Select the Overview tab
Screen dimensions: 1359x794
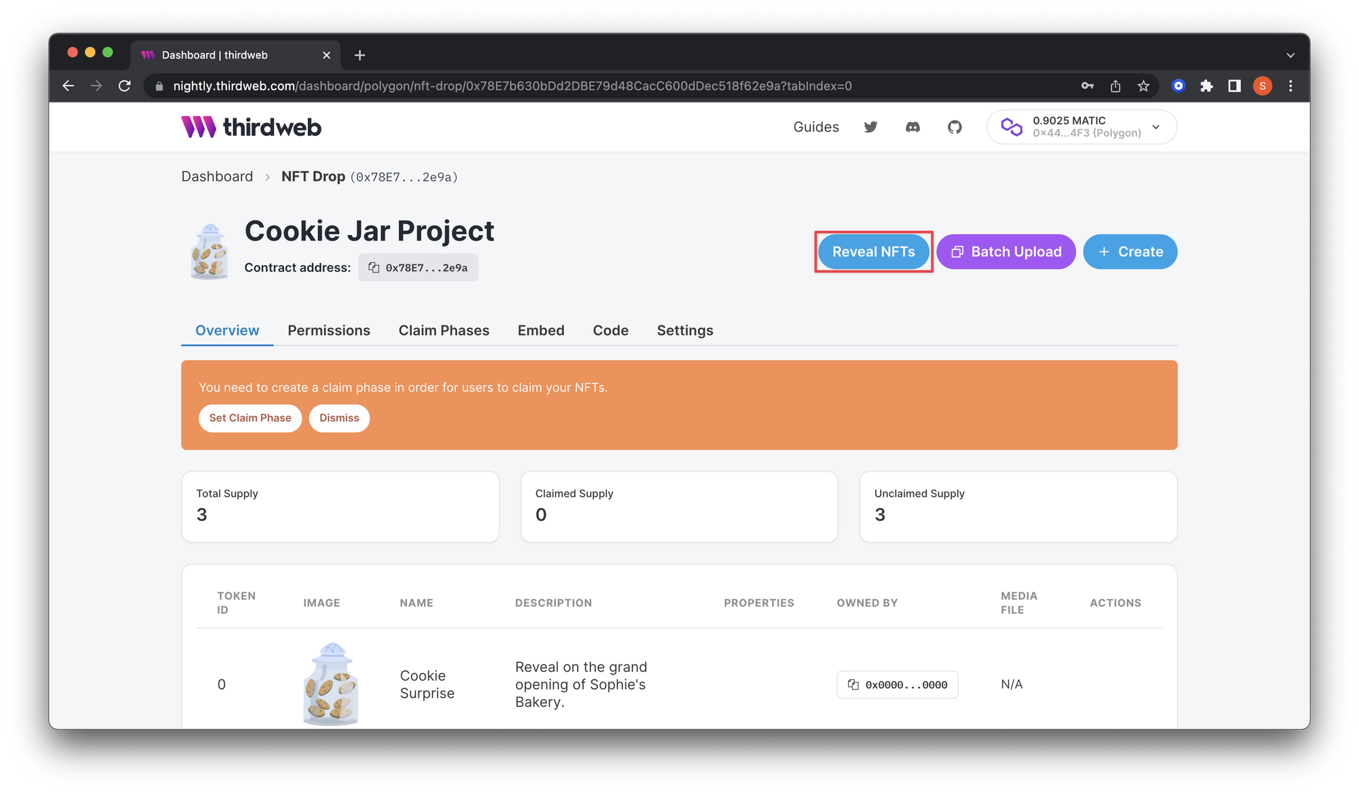click(x=227, y=331)
